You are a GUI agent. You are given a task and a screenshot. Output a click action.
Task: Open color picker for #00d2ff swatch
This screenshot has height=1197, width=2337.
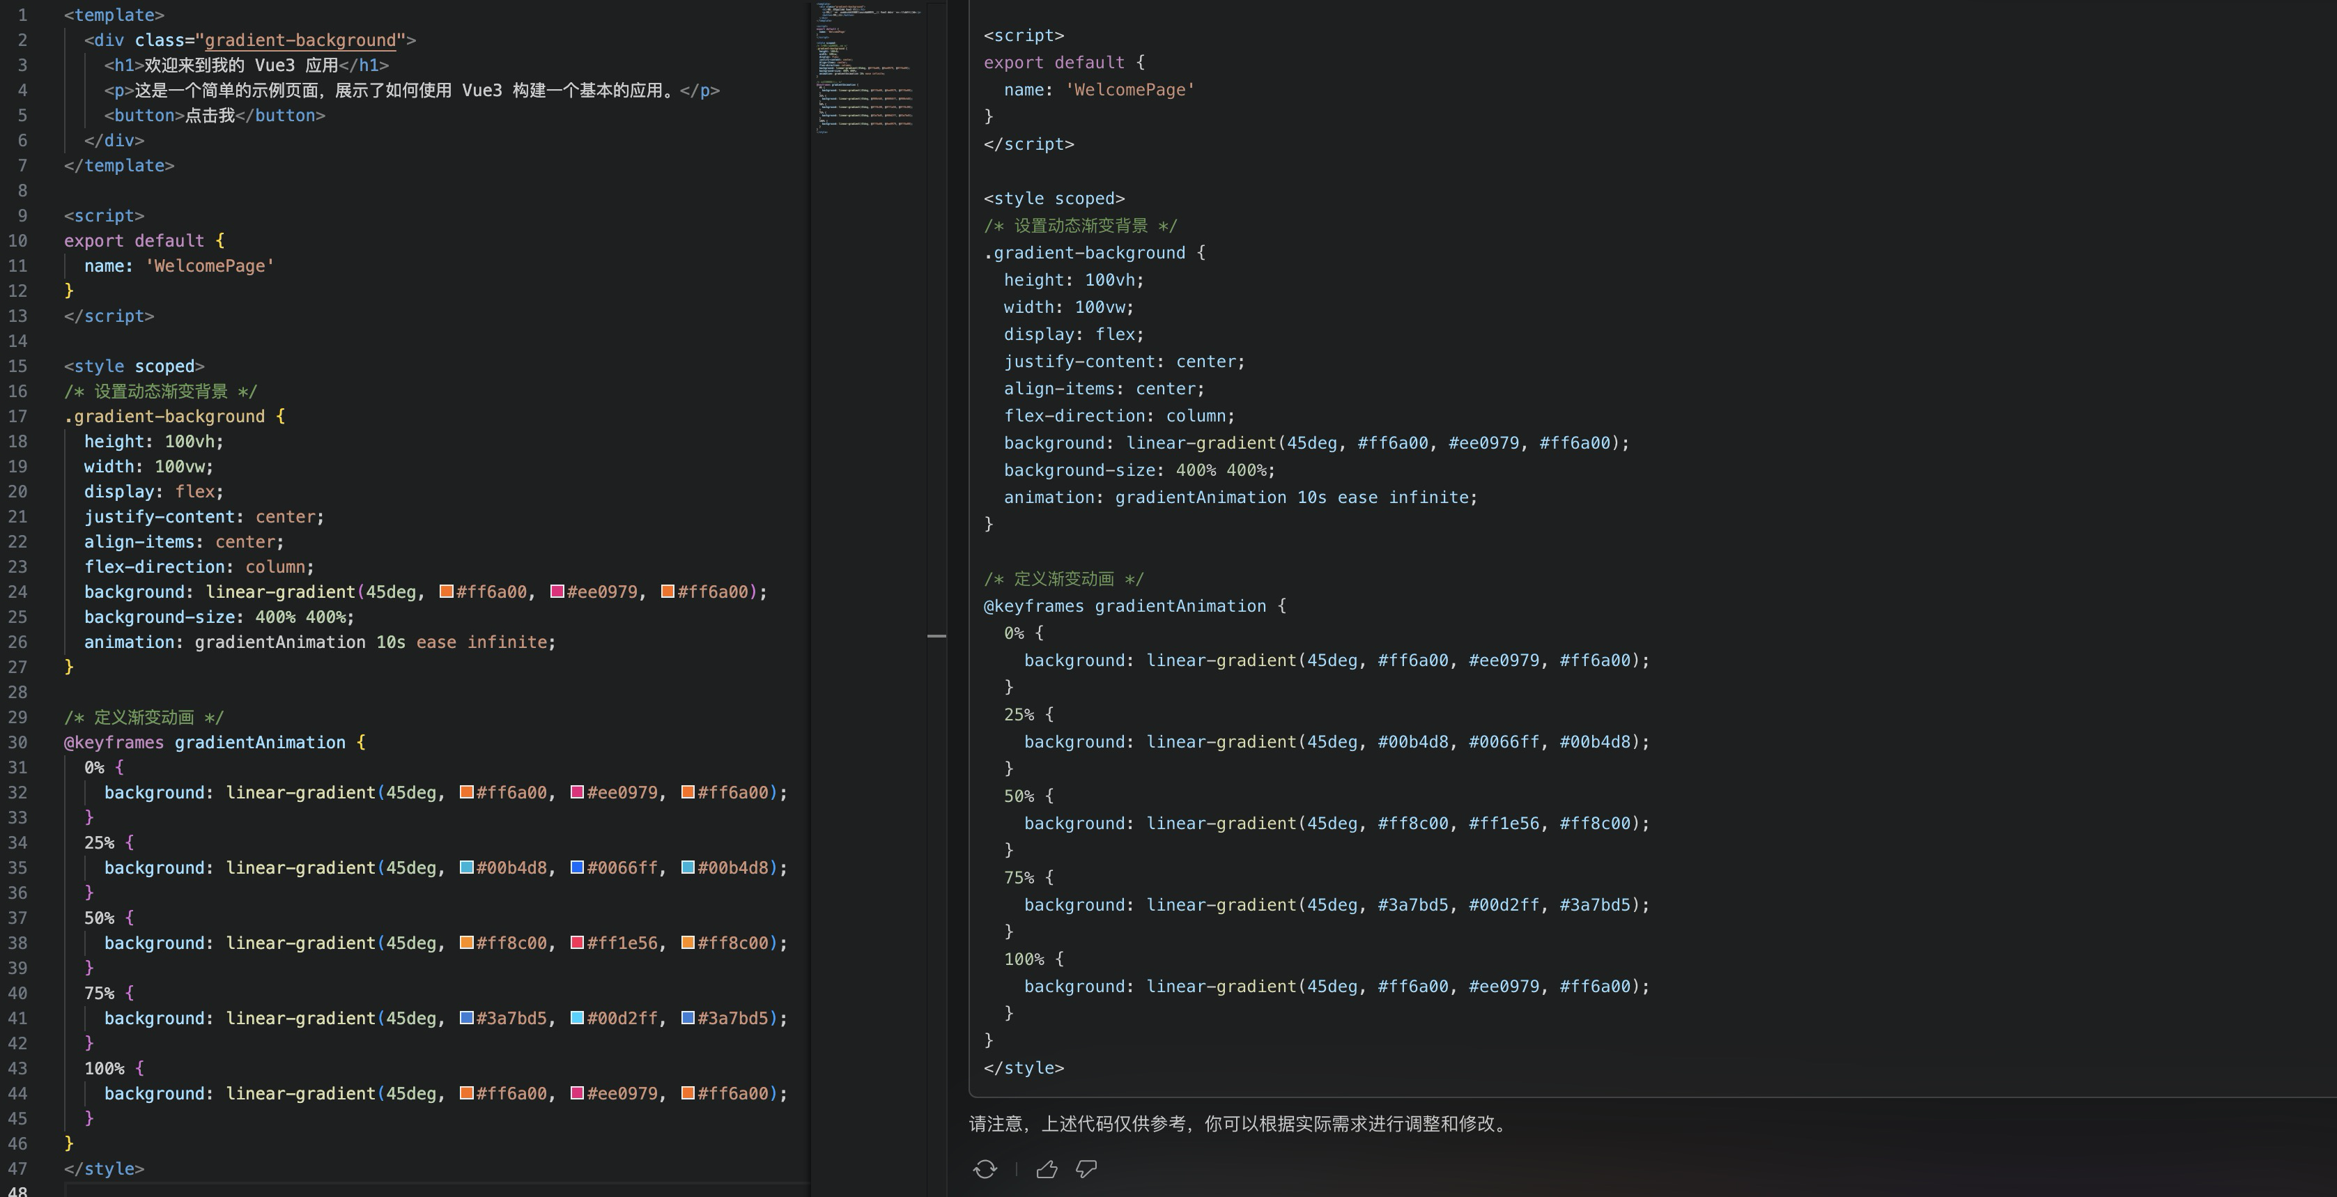coord(577,1018)
